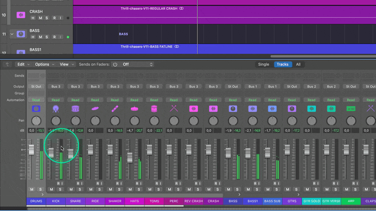Screen dimensions: 376x211
Task: Switch mixer to Single view
Action: click(x=263, y=64)
